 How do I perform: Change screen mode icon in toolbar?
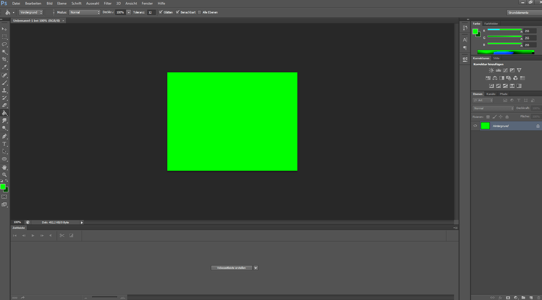[4, 204]
